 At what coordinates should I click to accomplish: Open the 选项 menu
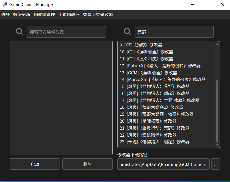pyautogui.click(x=6, y=15)
